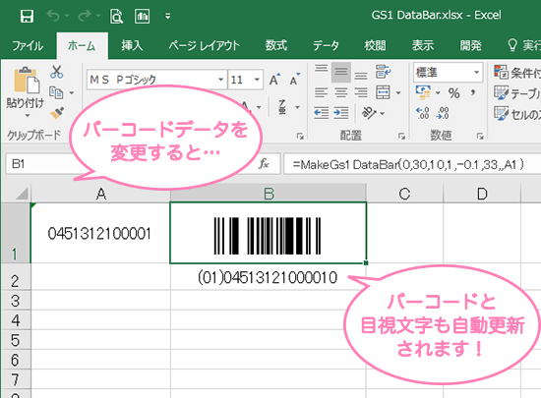The image size is (541, 398).
Task: Open the データ ribbon tab
Action: click(x=326, y=45)
